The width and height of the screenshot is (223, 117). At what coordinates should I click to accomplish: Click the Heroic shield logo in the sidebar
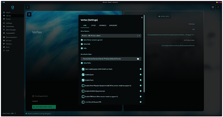[x=13, y=7]
